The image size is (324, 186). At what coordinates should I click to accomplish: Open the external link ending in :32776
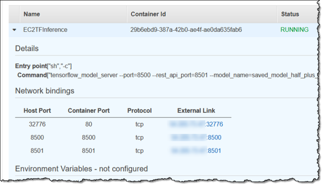(x=196, y=124)
